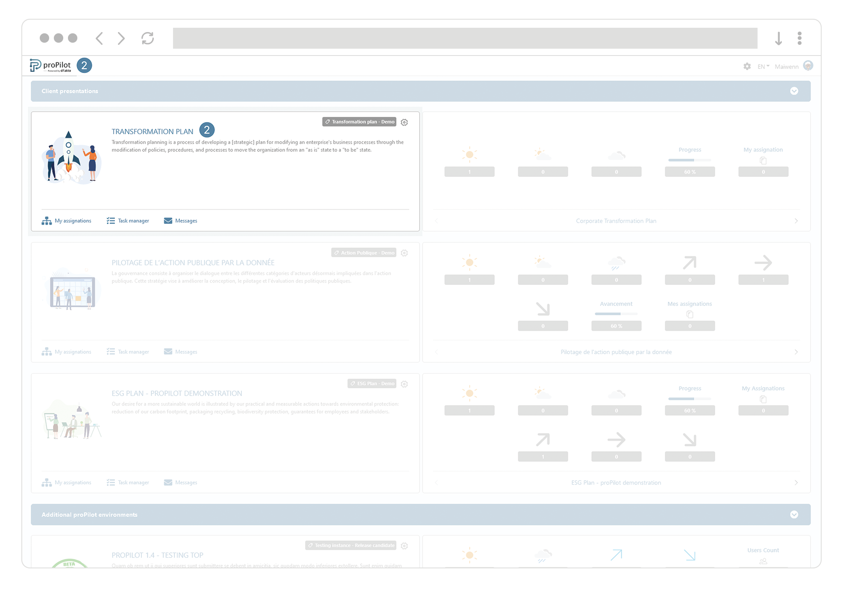The height and width of the screenshot is (591, 843).
Task: Open EN language dropdown
Action: pos(763,67)
